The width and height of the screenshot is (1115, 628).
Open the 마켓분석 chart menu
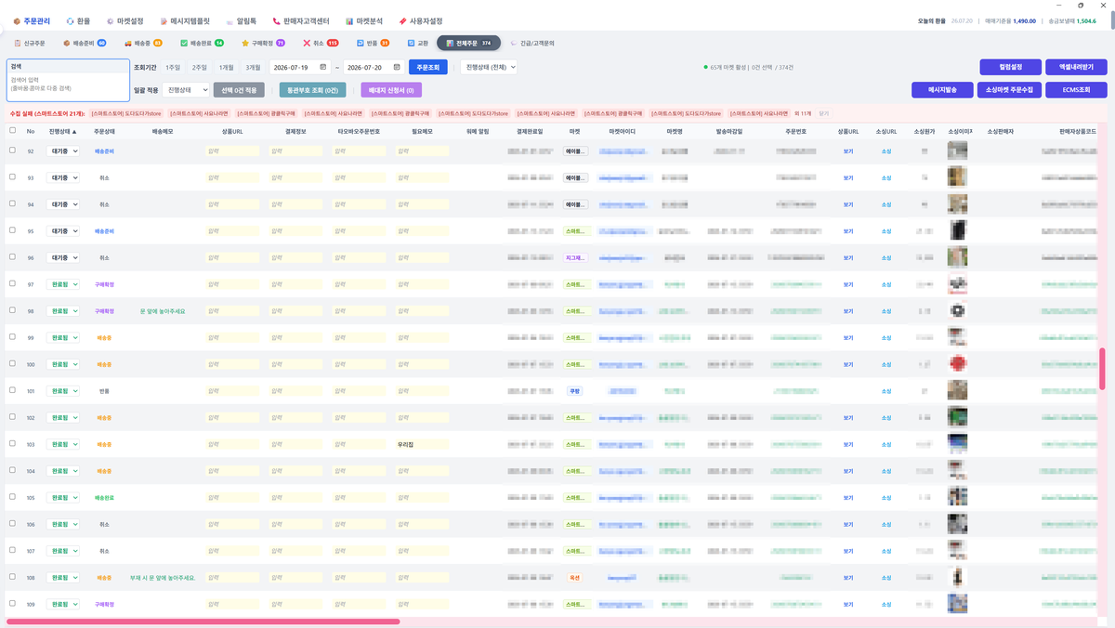364,20
